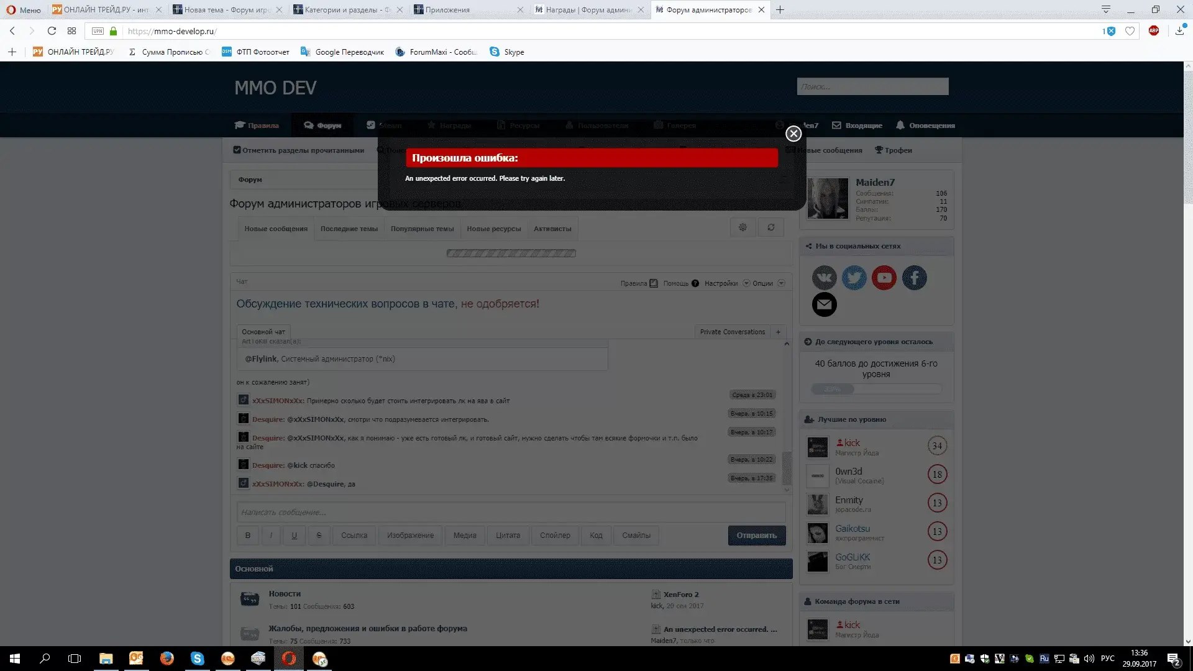Click the address bar URL field
The width and height of the screenshot is (1193, 671).
coord(609,31)
